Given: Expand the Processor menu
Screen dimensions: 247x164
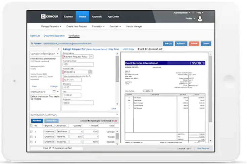Looking at the screenshot, I should click(x=98, y=26).
